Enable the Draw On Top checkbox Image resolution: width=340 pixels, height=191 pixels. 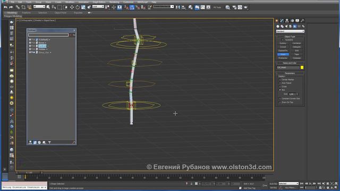pos(280,102)
